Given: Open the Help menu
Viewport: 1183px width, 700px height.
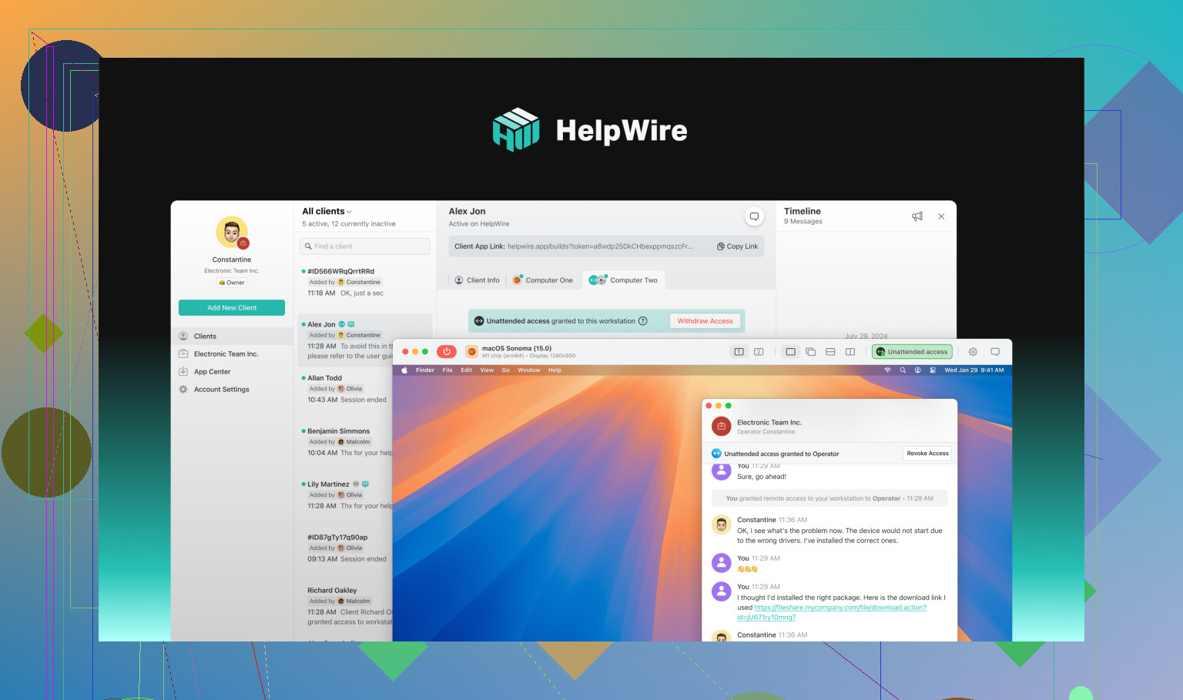Looking at the screenshot, I should (x=555, y=370).
